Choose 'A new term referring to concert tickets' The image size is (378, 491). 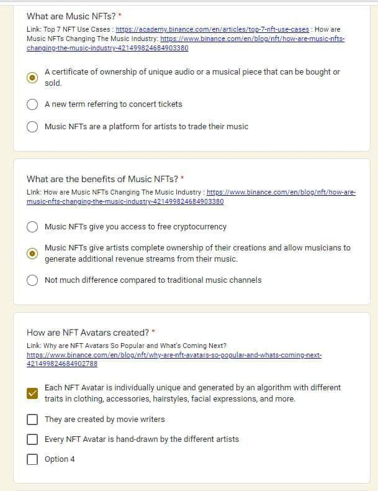(32, 104)
